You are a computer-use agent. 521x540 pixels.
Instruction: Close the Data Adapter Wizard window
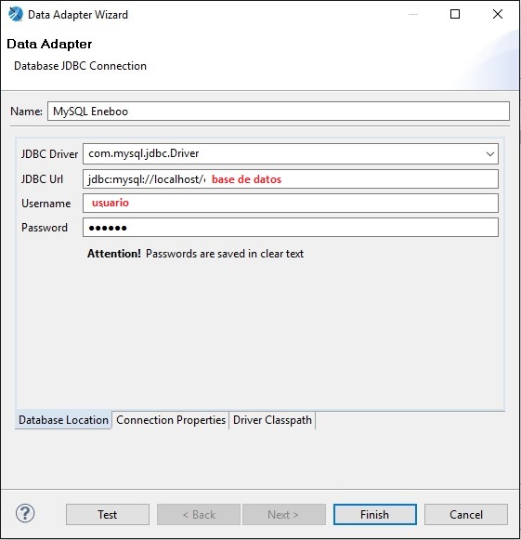point(498,14)
